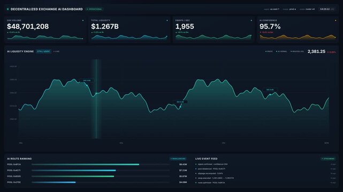Toggle the ROUTED VOL legend series
Screen dimensions: 343x192
(298, 51)
